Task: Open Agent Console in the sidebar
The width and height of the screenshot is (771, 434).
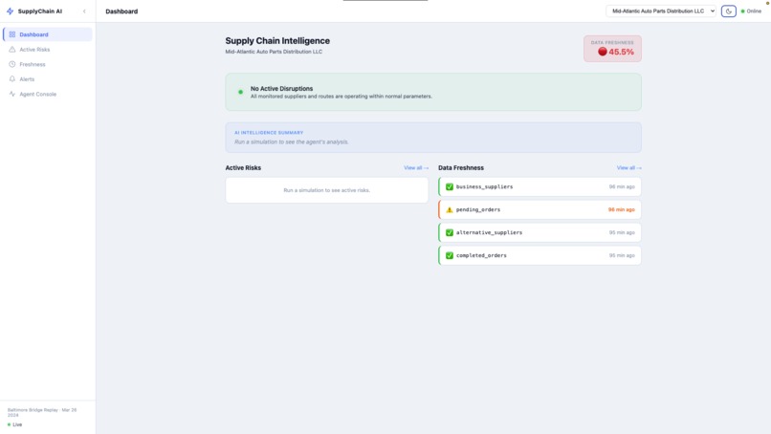Action: point(48,94)
